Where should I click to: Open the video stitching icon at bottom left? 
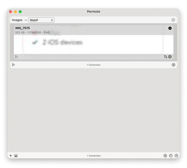tap(16, 155)
